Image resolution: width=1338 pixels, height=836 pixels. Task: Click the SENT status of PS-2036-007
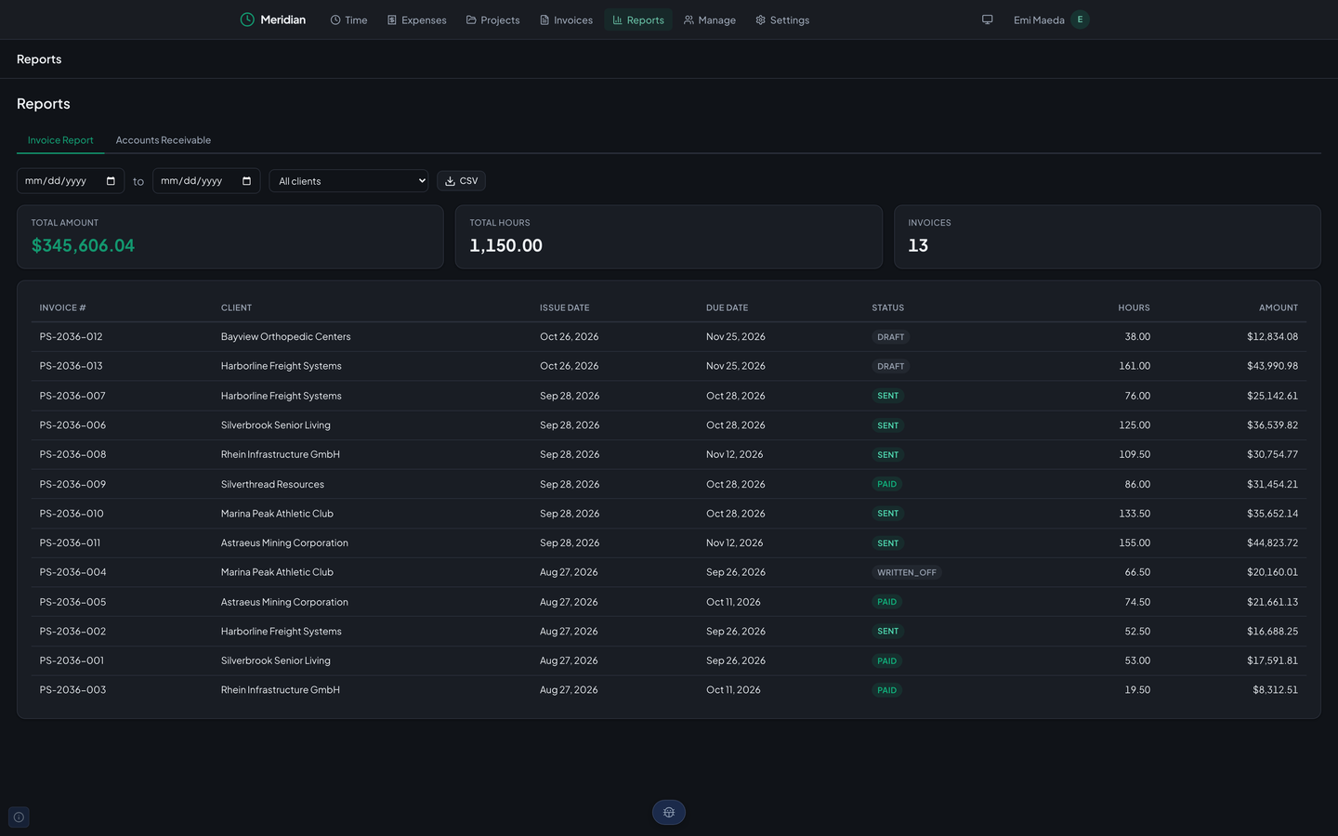[x=888, y=396]
